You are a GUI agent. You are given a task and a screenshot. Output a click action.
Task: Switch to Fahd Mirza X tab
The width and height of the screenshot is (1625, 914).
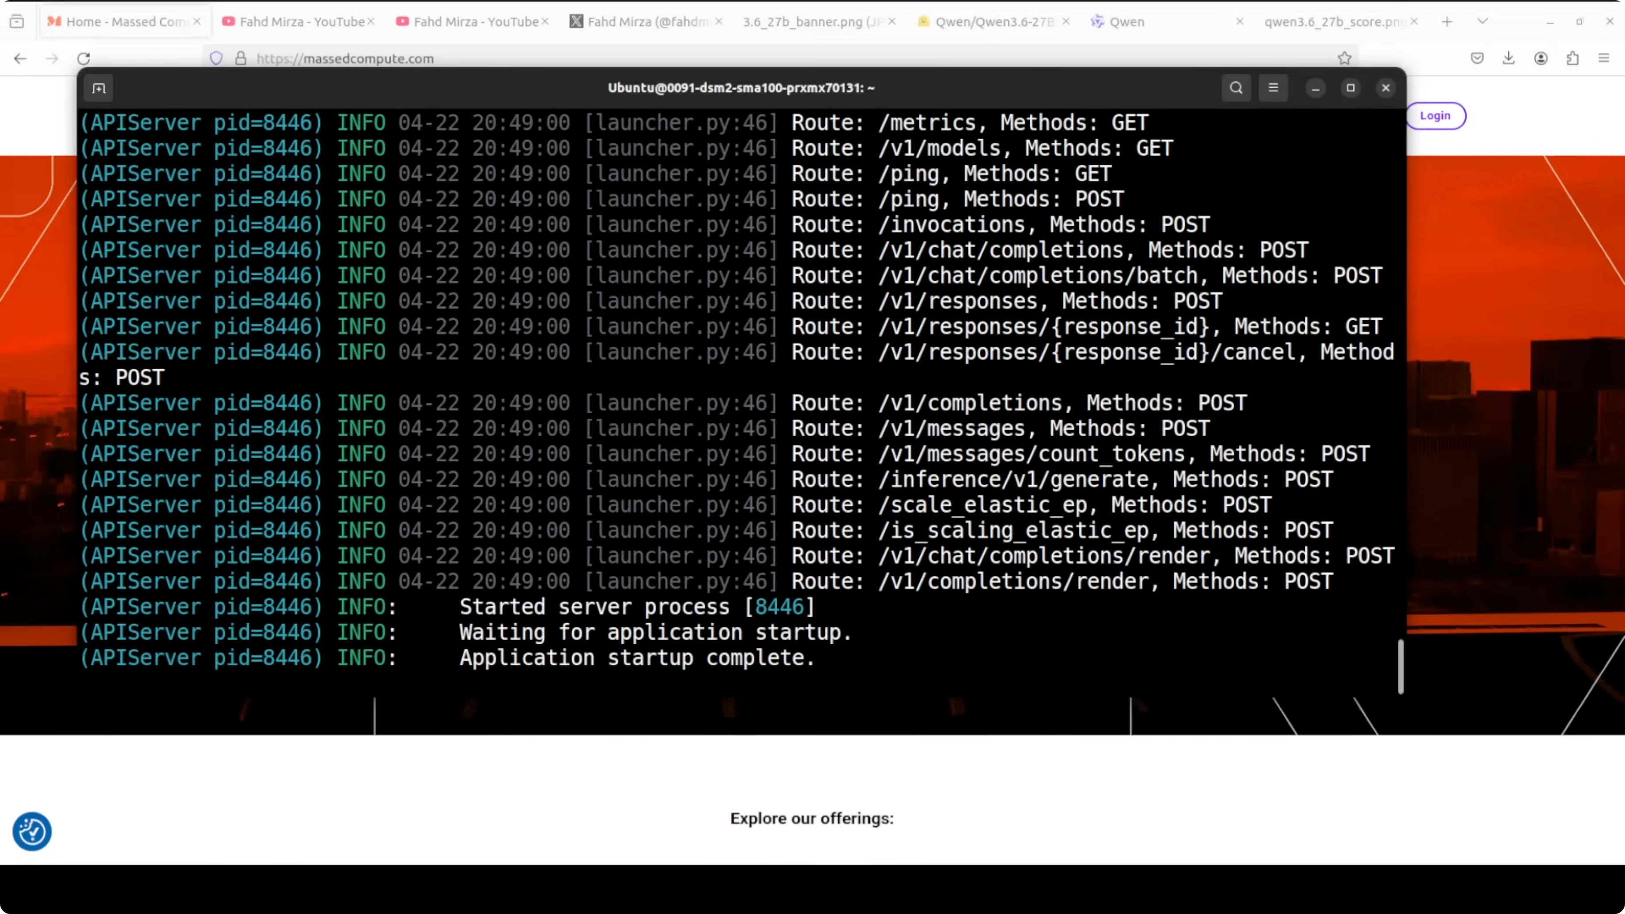coord(646,22)
